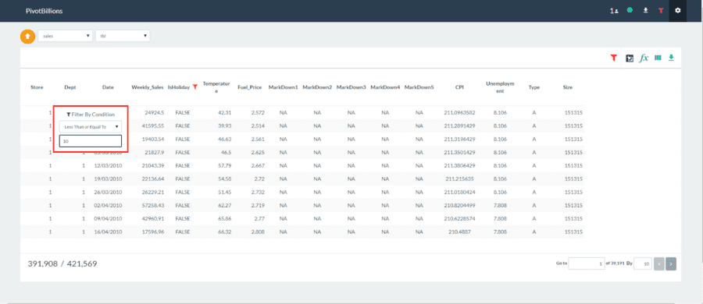Open settings gear in top bar
This screenshot has height=304, width=703.
coord(677,10)
